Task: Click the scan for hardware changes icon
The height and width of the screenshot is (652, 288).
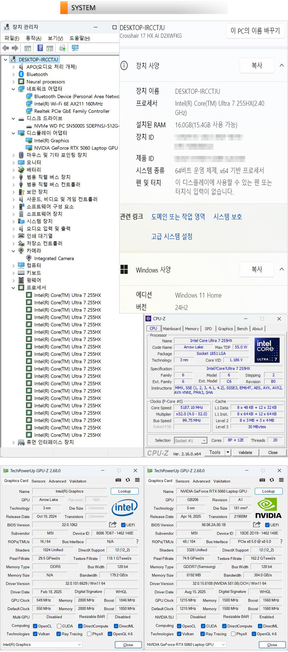Action: coord(75,48)
